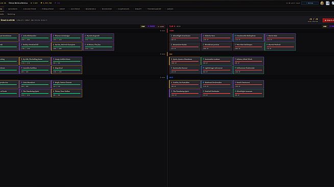Select The Wandering Spirit on enemy team

click(x=185, y=93)
